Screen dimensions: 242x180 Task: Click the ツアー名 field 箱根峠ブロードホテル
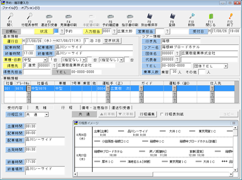(200, 47)
